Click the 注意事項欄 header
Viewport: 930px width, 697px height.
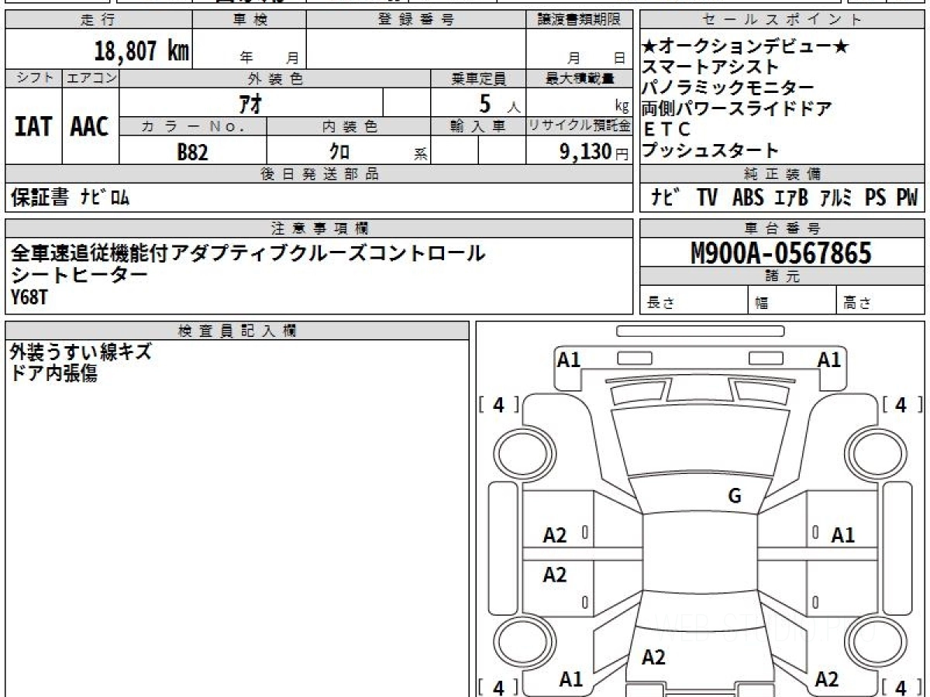319,228
